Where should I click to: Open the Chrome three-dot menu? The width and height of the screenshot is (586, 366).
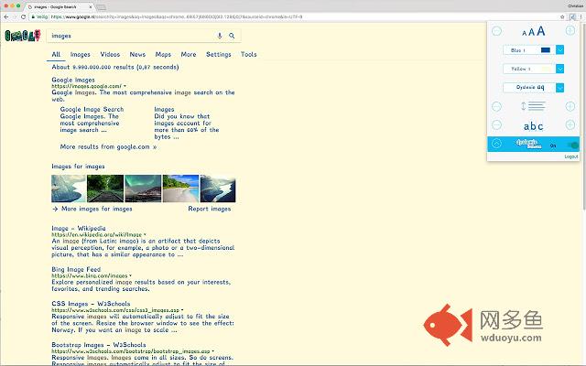pyautogui.click(x=581, y=16)
